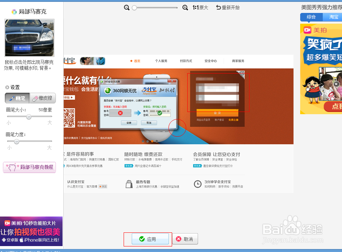Click the zoom in magnifier icon
This screenshot has height=252, width=342.
click(185, 8)
